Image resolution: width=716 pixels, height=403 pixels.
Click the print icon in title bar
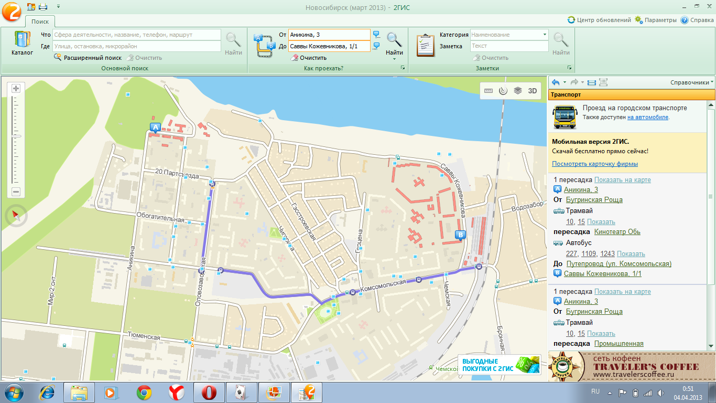tap(43, 7)
